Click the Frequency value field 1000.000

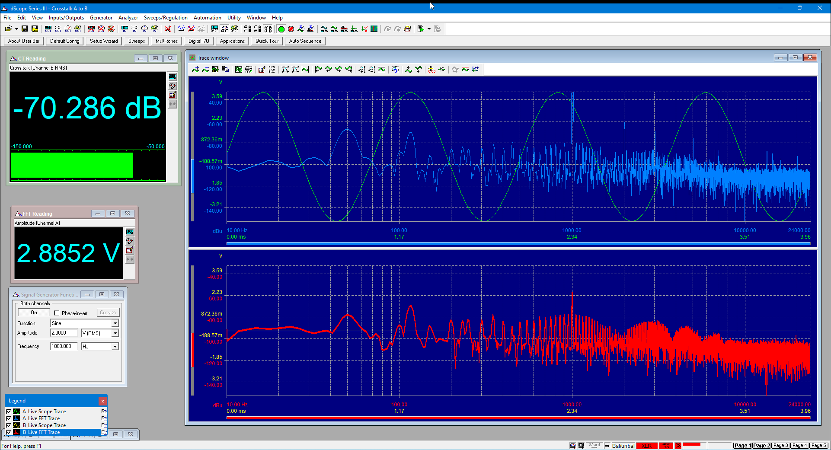pyautogui.click(x=64, y=346)
